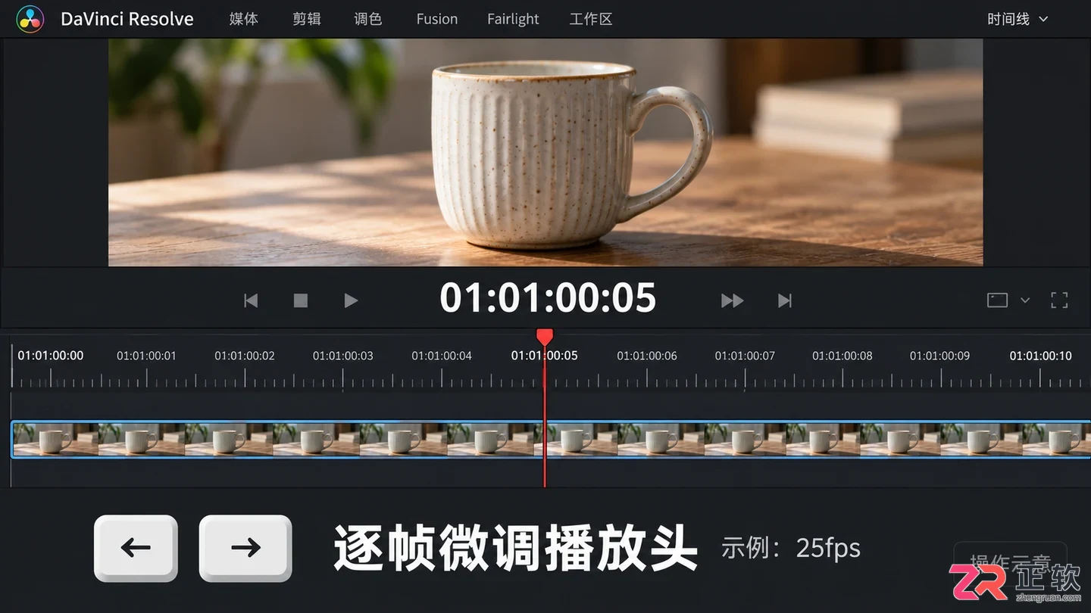The image size is (1091, 613).
Task: Jump to end with skip-forward icon
Action: pos(785,300)
